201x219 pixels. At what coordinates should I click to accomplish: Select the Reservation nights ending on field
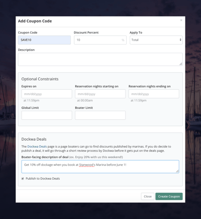(154, 94)
